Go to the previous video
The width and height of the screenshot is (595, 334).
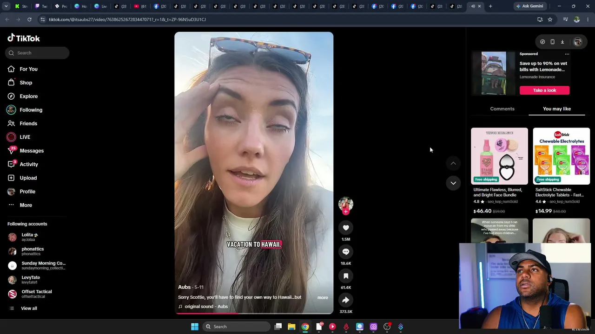[453, 163]
